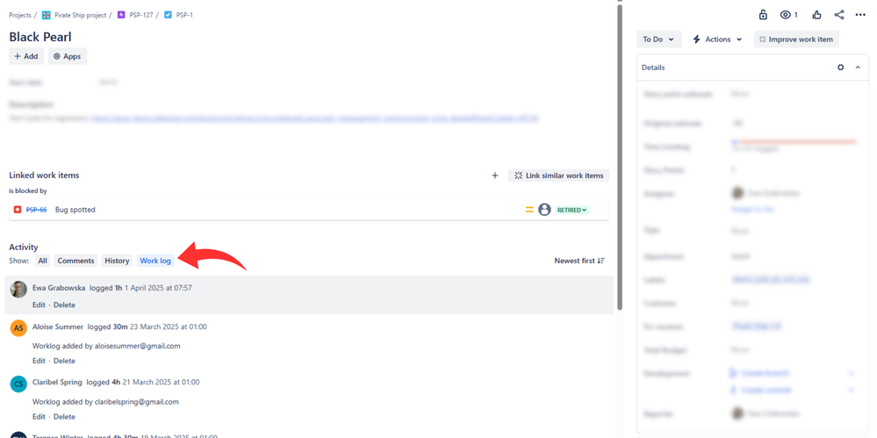The height and width of the screenshot is (438, 877).
Task: Click the main panel vertical scrollbar
Action: click(x=619, y=156)
